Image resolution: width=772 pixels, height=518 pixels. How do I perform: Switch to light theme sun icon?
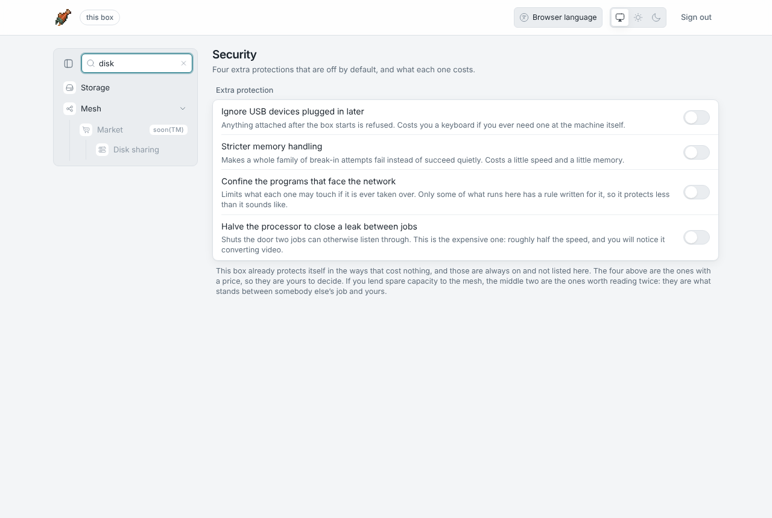638,17
